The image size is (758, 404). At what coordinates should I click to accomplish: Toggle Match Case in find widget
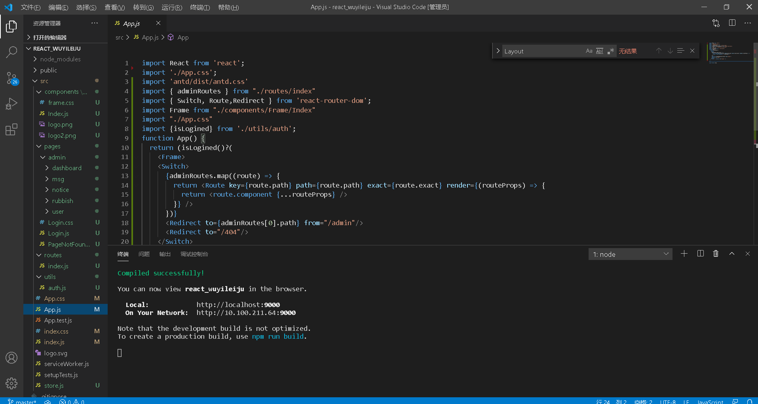pos(589,51)
